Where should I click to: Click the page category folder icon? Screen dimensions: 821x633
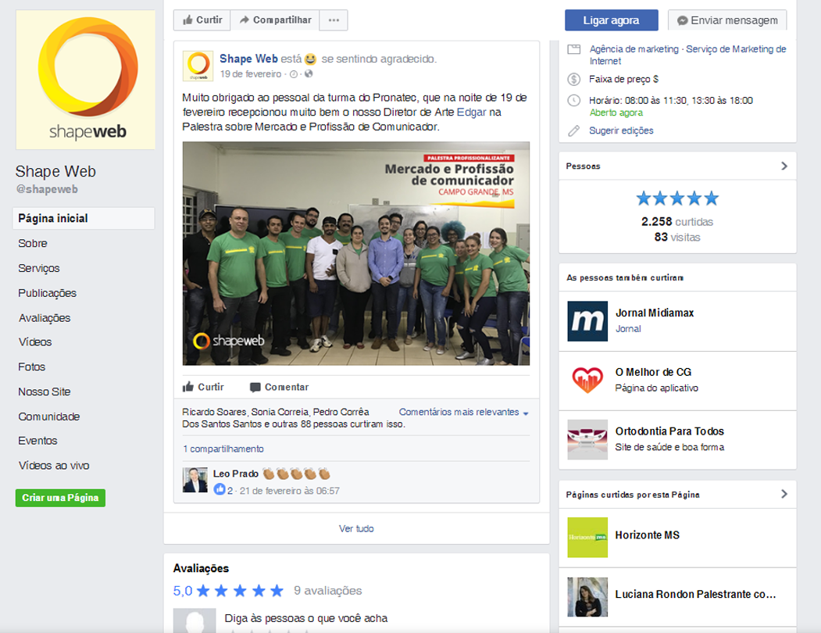[x=574, y=49]
